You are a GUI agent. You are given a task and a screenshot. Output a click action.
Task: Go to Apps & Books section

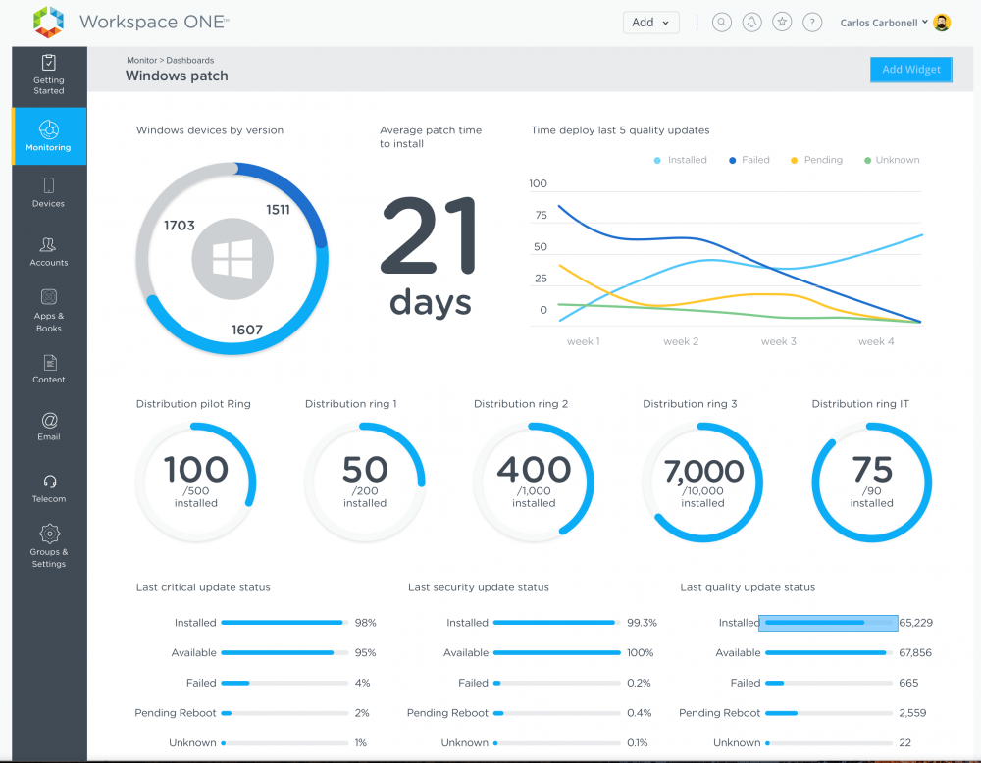point(48,310)
